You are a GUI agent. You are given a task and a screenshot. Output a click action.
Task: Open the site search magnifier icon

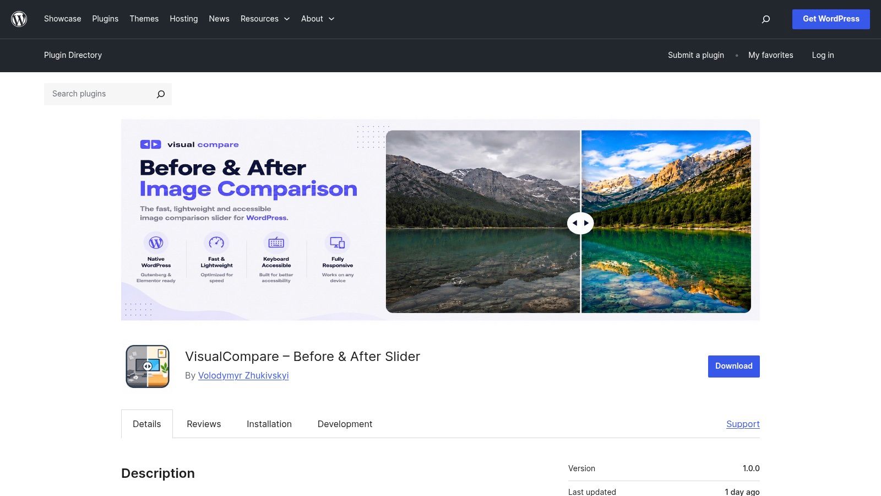click(x=765, y=19)
